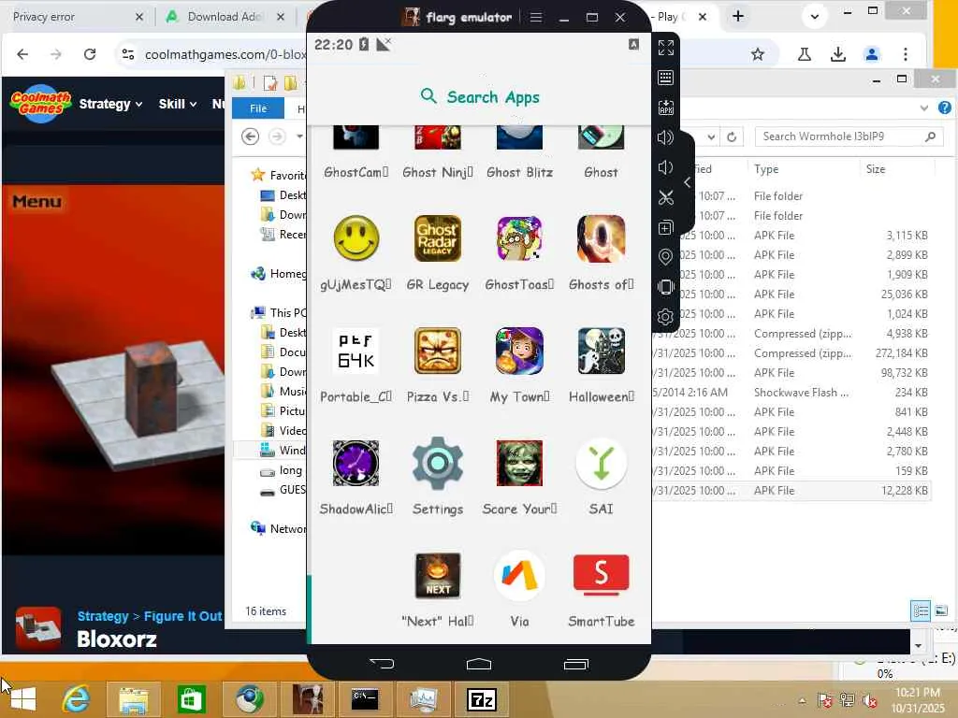Open a new Chrome tab
958x718 pixels.
click(738, 17)
